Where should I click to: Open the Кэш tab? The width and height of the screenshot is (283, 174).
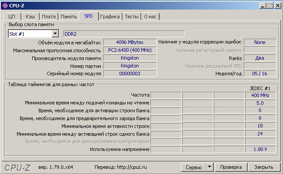click(31, 17)
